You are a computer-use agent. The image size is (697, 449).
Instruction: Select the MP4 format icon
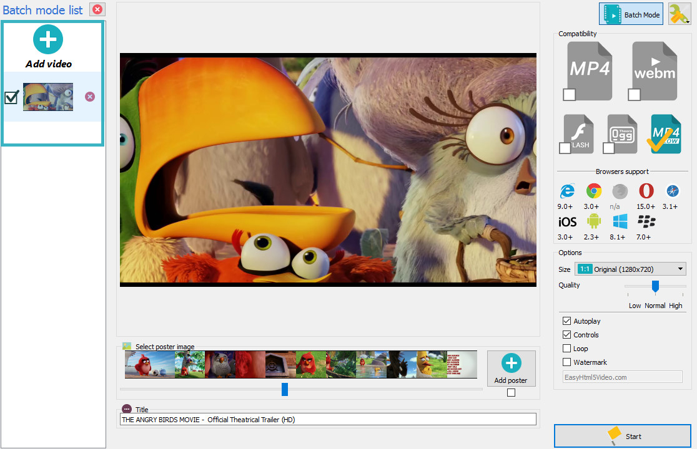(x=590, y=70)
